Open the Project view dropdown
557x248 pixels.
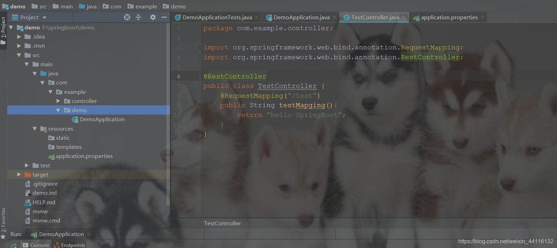[x=44, y=18]
